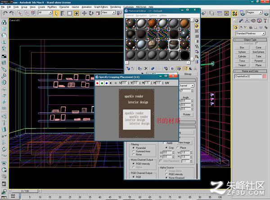
Task: Open the Animation menu
Action: point(86,7)
